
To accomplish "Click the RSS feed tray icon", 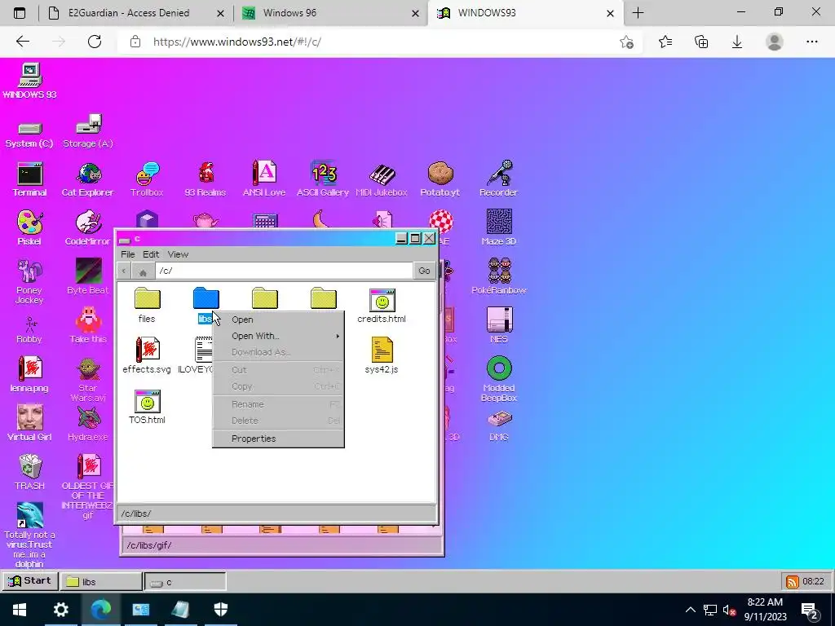I will click(x=792, y=582).
